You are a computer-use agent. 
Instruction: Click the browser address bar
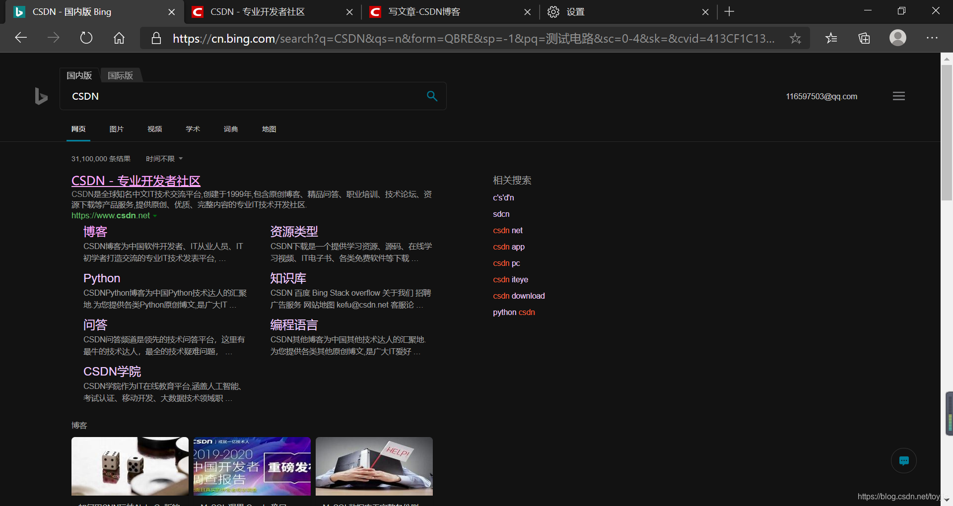point(474,38)
